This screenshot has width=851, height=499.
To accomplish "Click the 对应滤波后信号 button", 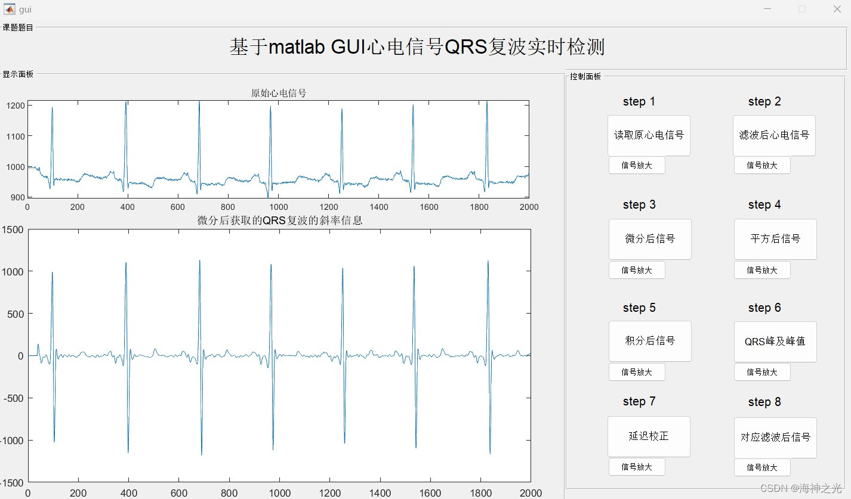I will coord(775,438).
